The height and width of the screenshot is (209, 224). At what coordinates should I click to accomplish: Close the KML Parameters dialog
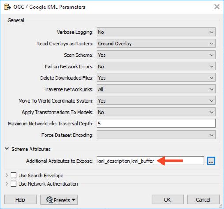point(217,7)
